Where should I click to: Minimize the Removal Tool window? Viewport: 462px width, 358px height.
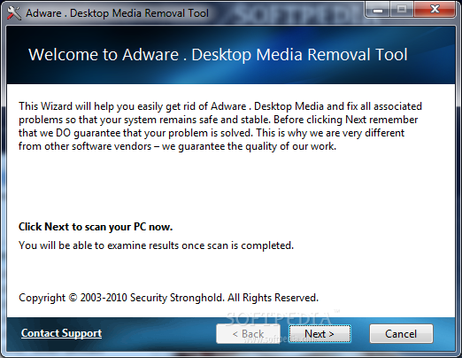[x=378, y=10]
